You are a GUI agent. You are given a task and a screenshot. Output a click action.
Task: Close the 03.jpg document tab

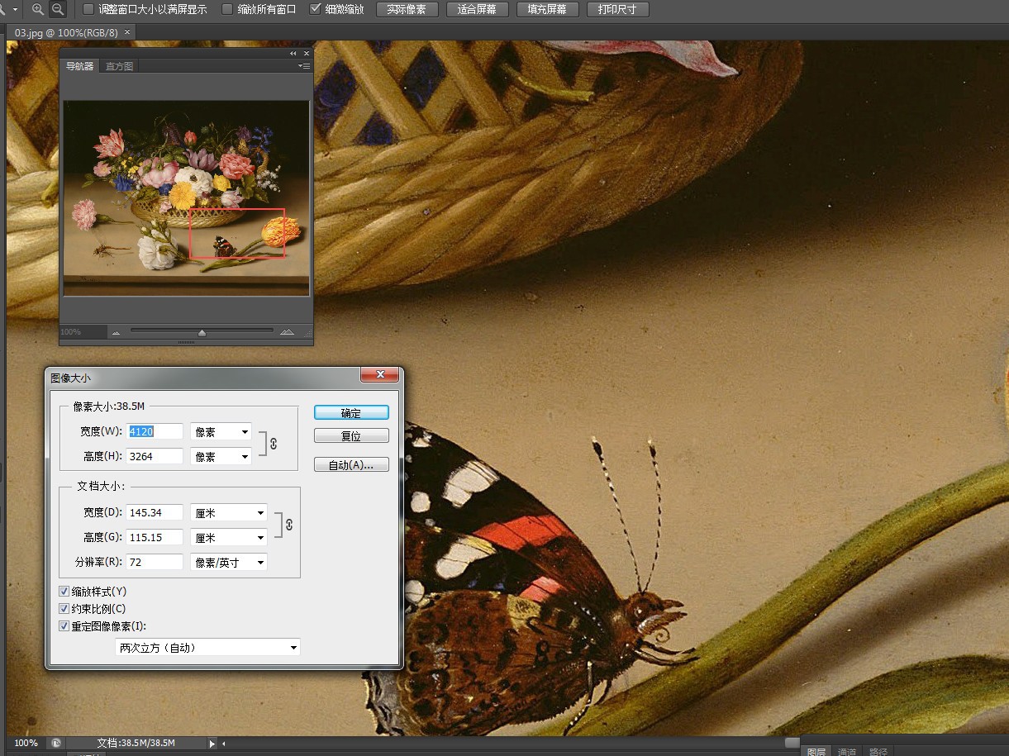(x=127, y=32)
